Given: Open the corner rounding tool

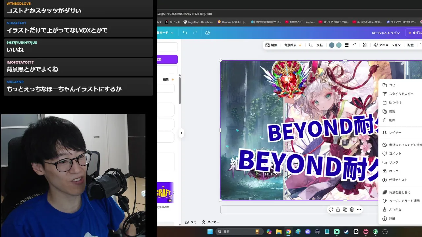Looking at the screenshot, I should point(354,45).
